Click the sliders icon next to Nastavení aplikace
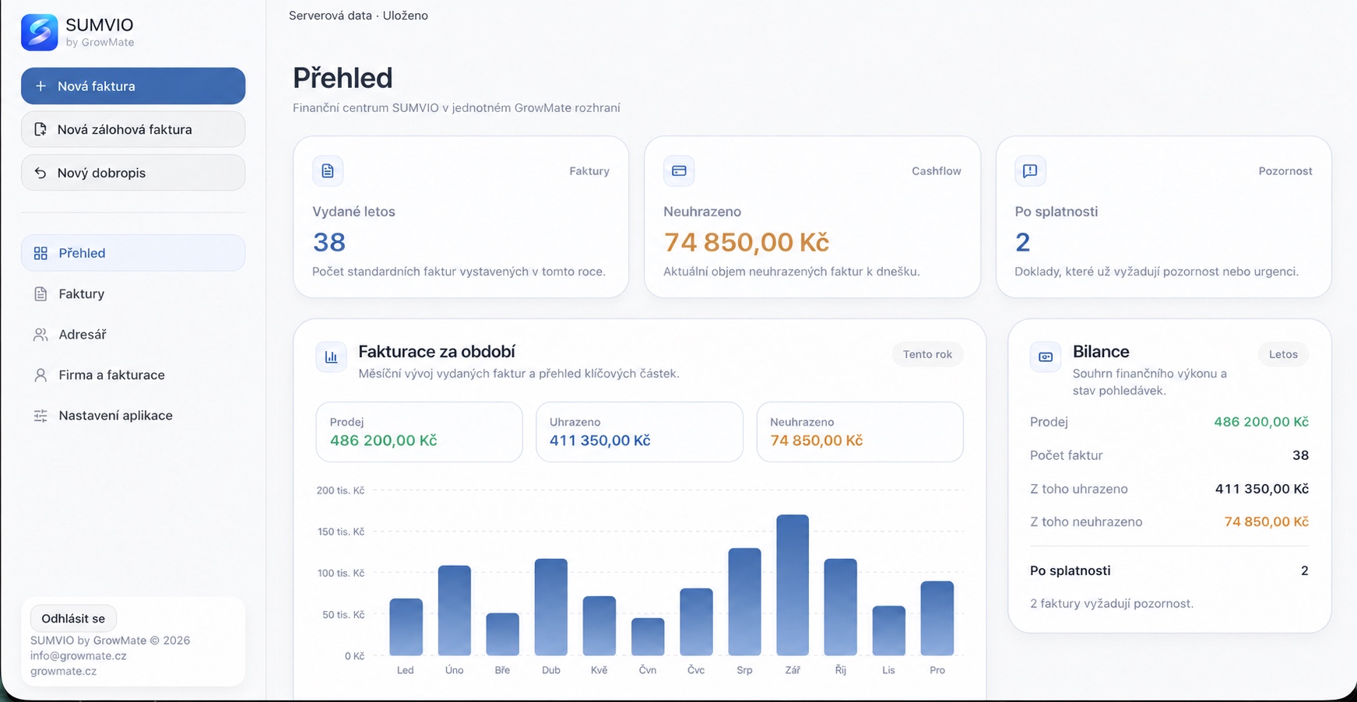Image resolution: width=1357 pixels, height=702 pixels. tap(40, 416)
